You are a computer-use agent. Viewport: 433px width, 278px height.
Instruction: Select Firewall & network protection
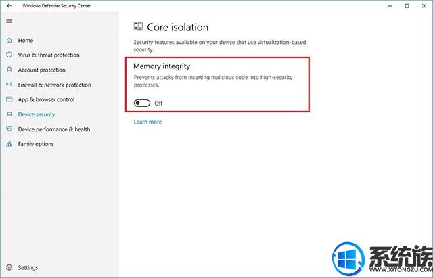pyautogui.click(x=54, y=85)
